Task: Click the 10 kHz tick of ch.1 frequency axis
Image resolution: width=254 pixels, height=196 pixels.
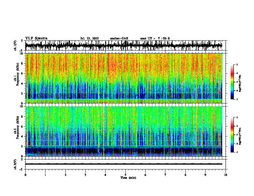Action: point(22,53)
